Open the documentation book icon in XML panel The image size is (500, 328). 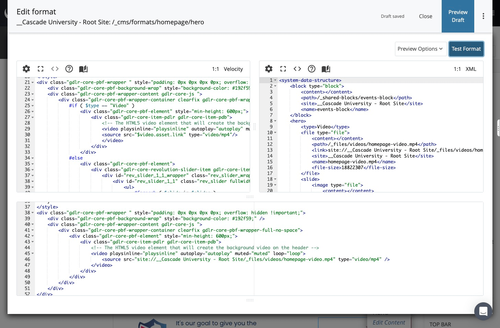(x=326, y=69)
